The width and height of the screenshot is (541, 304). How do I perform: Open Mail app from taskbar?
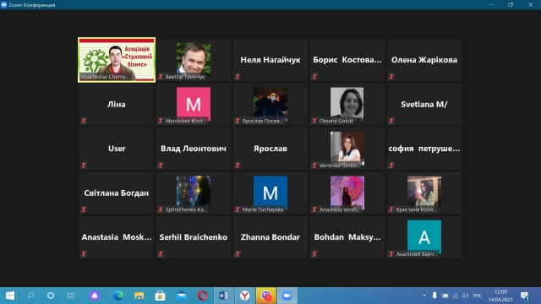click(182, 296)
